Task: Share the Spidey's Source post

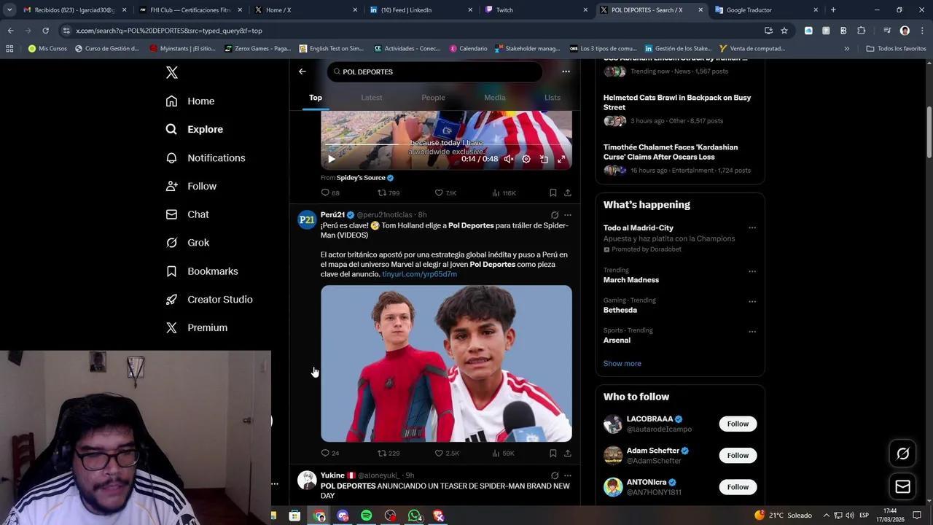Action: pyautogui.click(x=568, y=193)
